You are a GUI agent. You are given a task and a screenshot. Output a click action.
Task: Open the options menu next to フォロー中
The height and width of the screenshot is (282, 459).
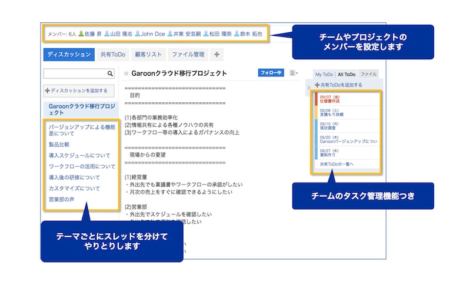pyautogui.click(x=294, y=73)
